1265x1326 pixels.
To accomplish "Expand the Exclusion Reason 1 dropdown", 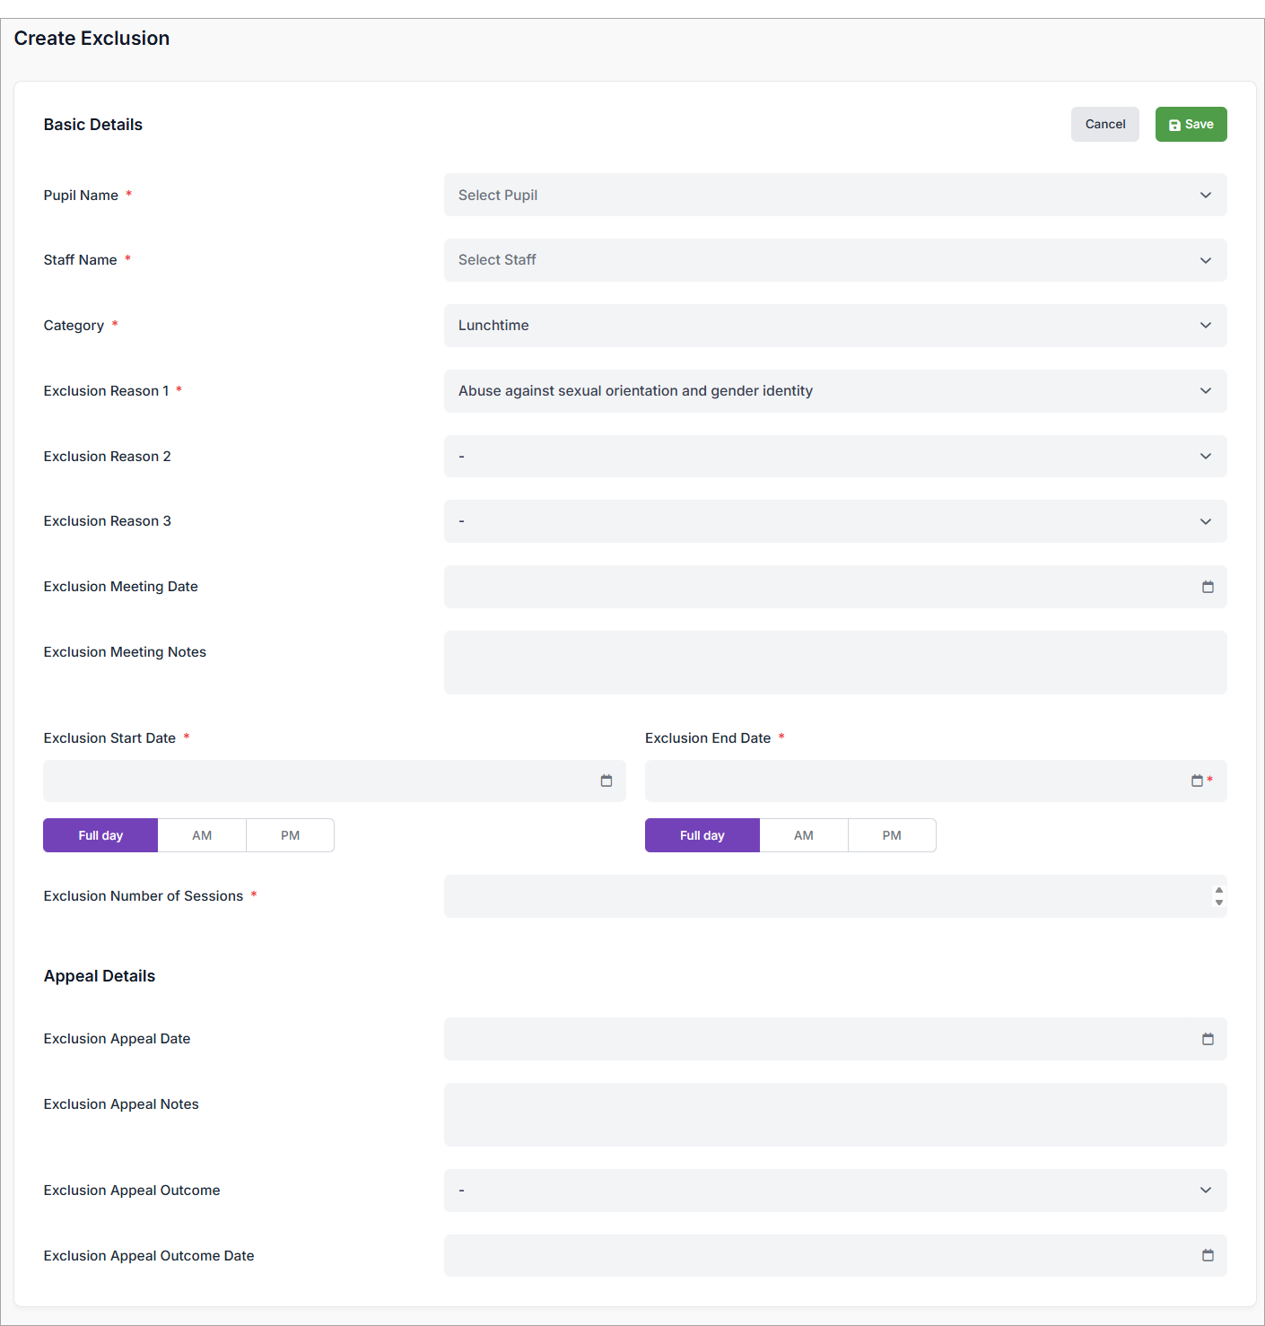I will click(834, 391).
